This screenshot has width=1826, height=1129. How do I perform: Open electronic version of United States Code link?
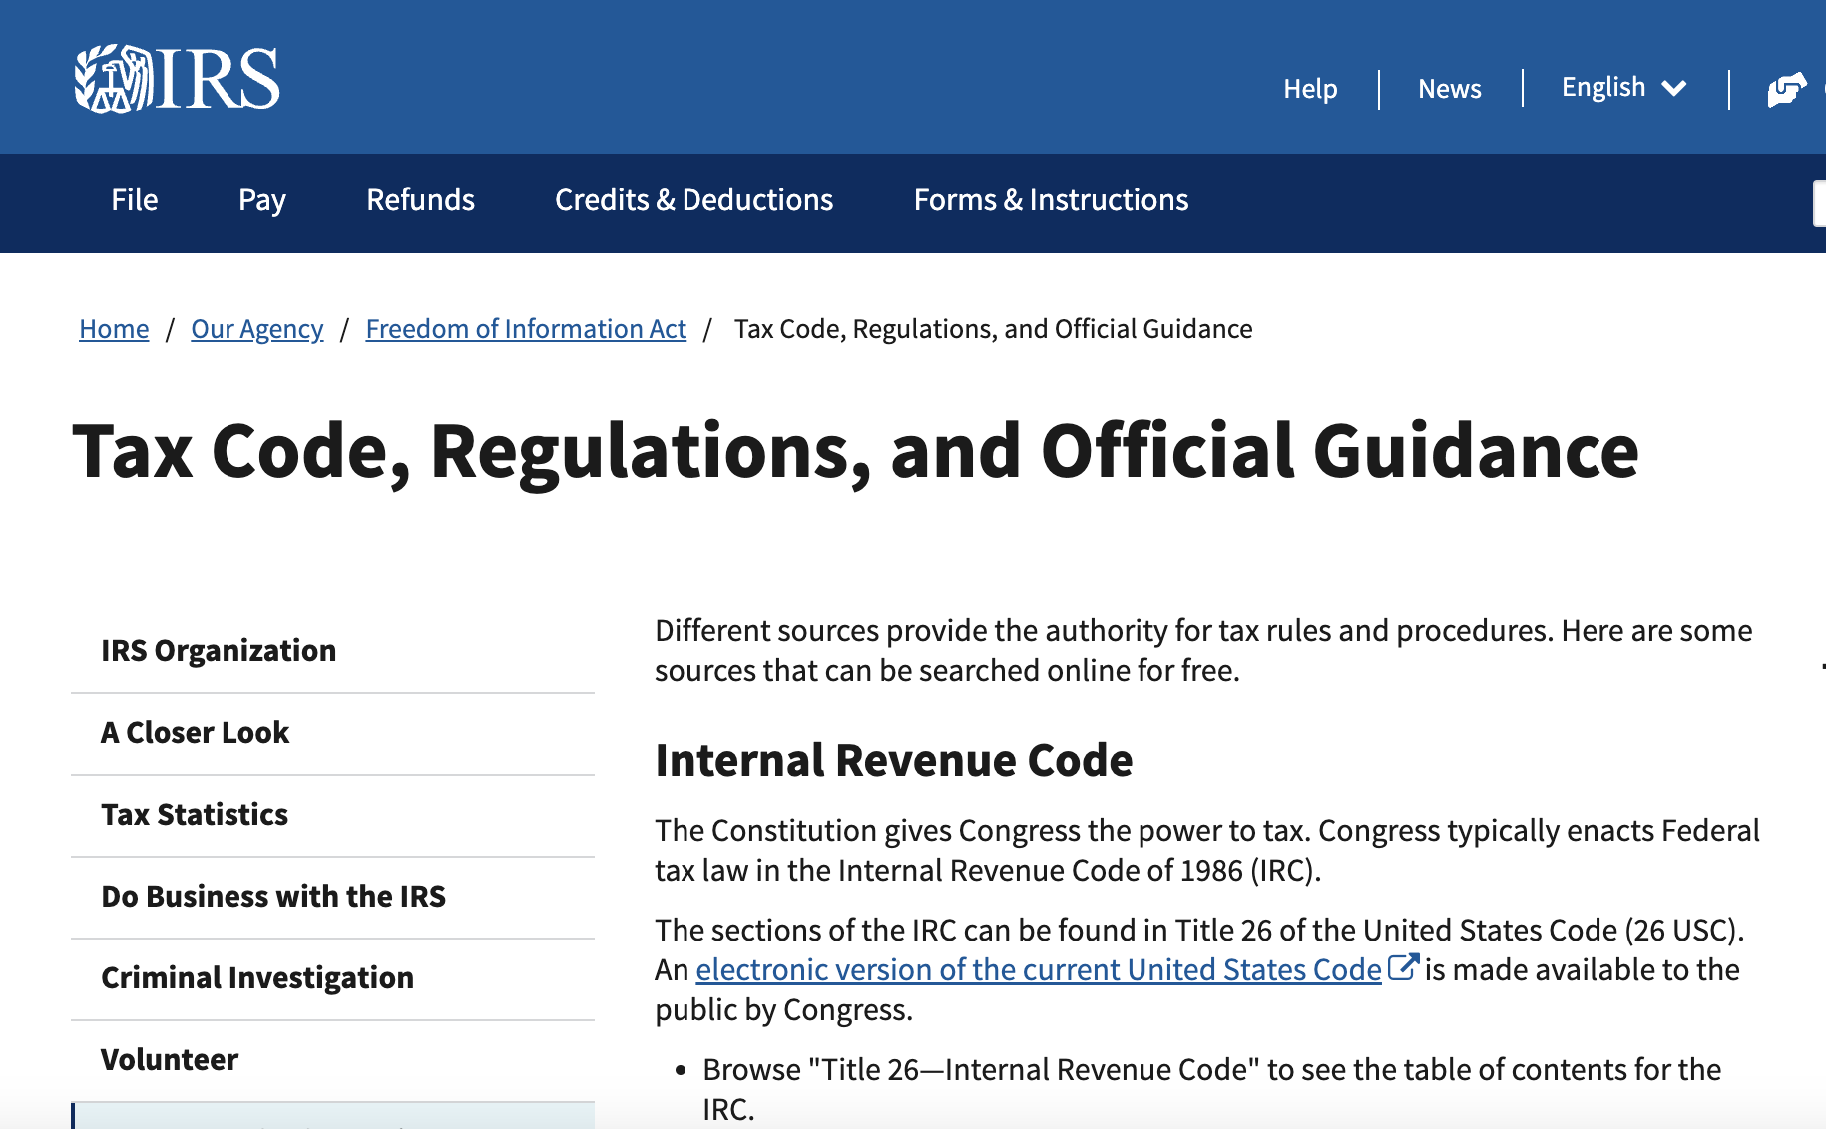tap(1038, 969)
